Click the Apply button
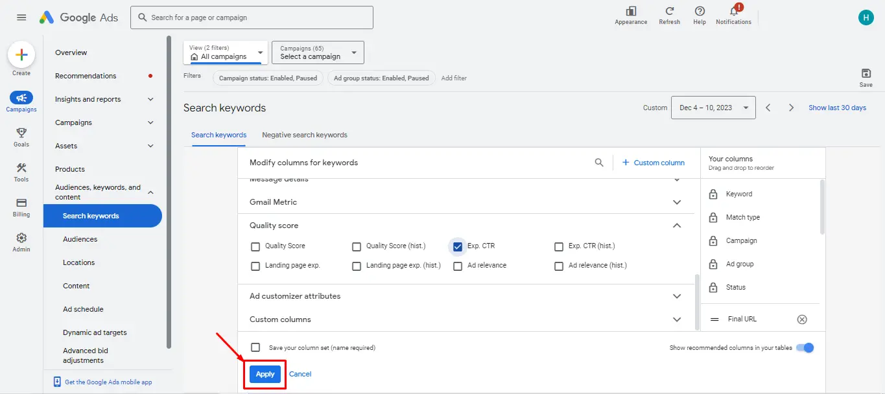 pyautogui.click(x=265, y=374)
